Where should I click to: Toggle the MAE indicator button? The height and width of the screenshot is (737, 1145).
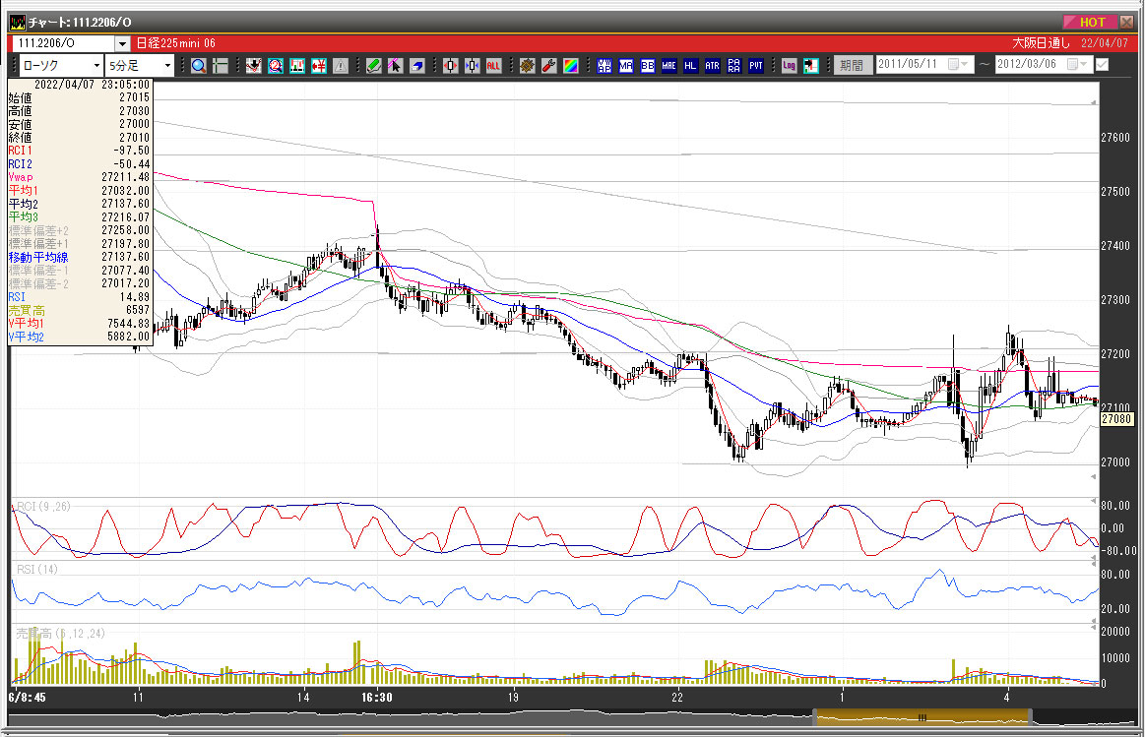click(668, 66)
